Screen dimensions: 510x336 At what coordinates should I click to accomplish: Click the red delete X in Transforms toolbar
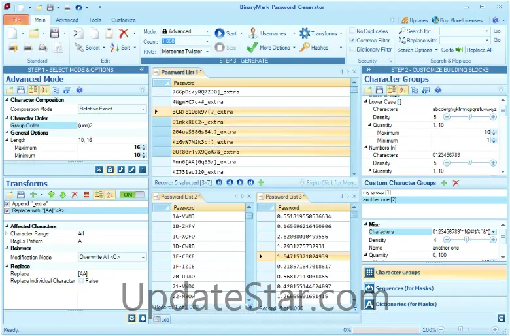click(x=75, y=195)
